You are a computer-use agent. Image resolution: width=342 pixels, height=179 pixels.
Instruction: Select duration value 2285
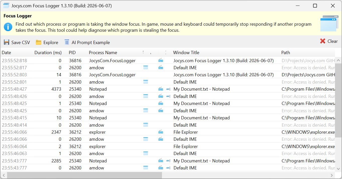[56, 161]
